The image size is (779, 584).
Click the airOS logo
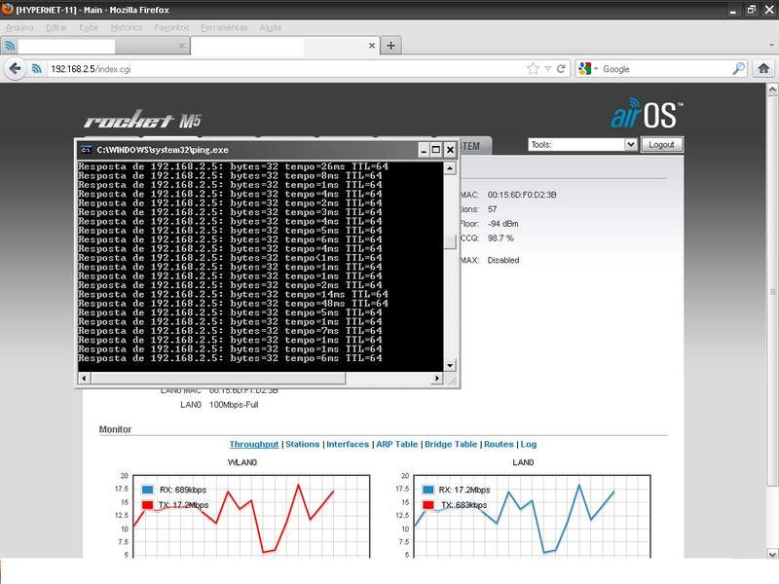click(x=647, y=114)
